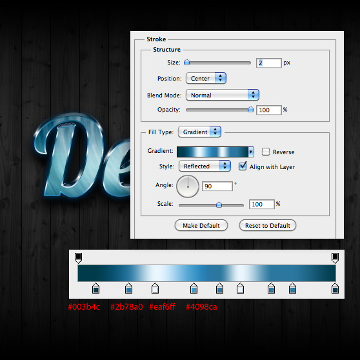Viewport: 360px width, 360px height.
Task: Select the last dark color stop
Action: [335, 288]
